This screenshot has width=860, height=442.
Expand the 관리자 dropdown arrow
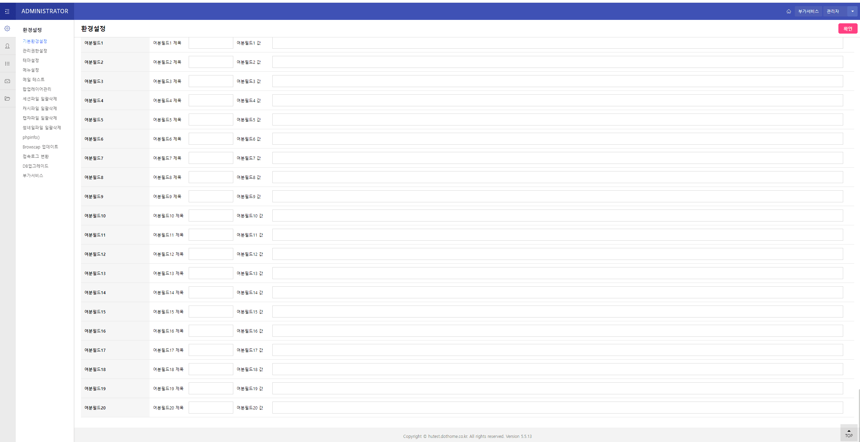coord(852,11)
